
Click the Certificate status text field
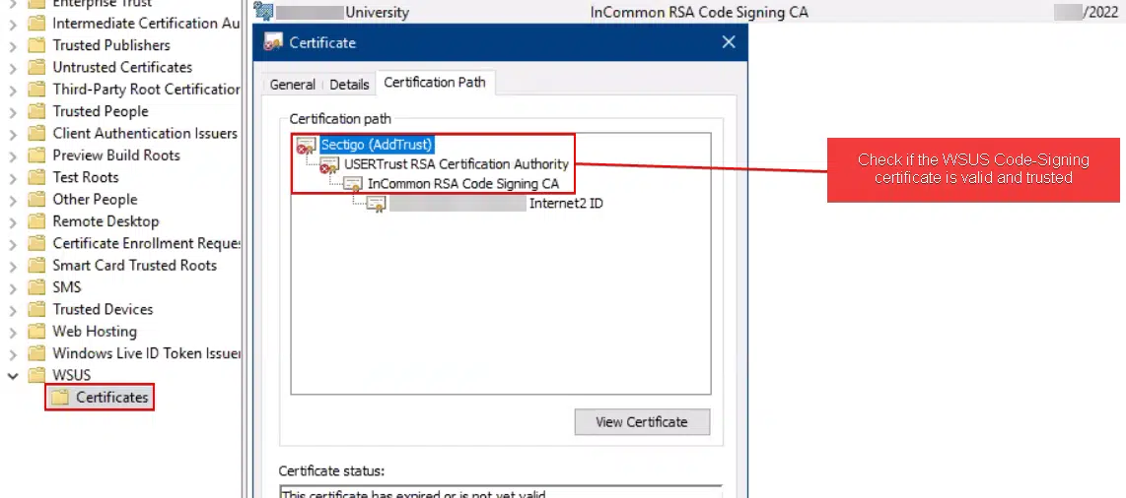pyautogui.click(x=500, y=491)
